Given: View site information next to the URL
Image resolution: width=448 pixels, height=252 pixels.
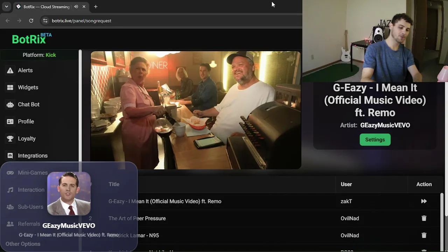Looking at the screenshot, I should (x=45, y=21).
